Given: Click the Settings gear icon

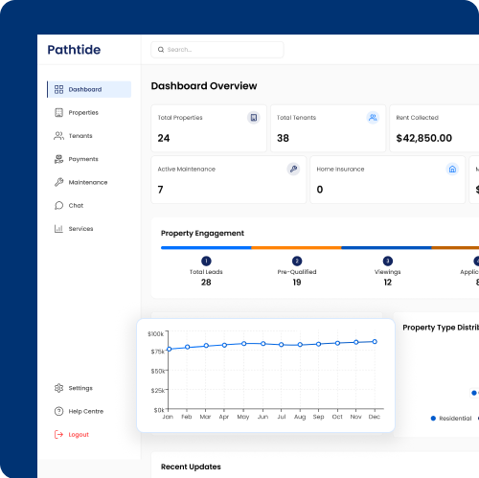Looking at the screenshot, I should pos(58,388).
